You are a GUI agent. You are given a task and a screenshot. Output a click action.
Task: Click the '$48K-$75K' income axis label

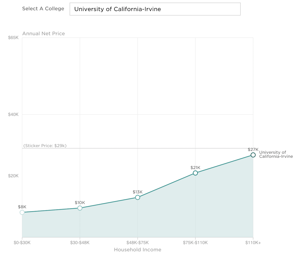(x=138, y=243)
